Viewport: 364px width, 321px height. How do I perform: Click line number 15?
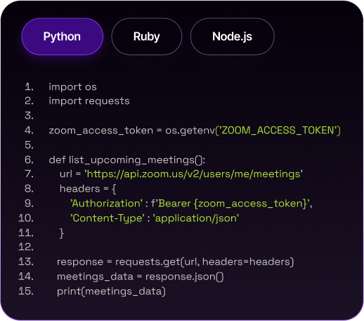26,291
